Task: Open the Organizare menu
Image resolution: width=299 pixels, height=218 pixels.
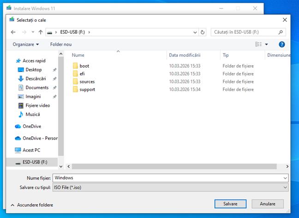Action: coord(26,44)
